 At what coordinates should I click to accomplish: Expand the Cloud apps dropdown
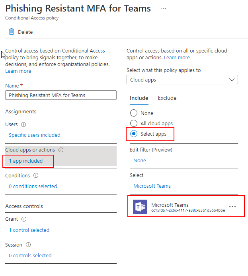[182, 80]
